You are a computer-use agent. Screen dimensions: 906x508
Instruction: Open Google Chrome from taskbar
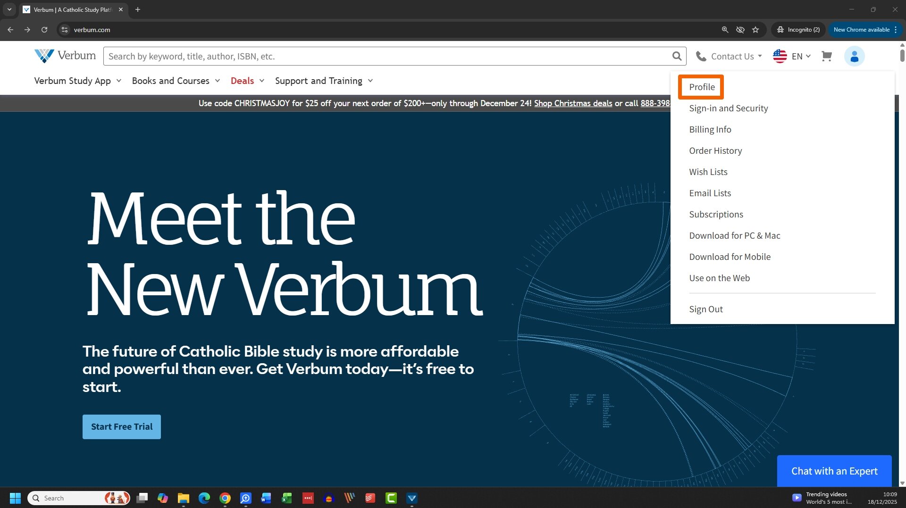(225, 498)
